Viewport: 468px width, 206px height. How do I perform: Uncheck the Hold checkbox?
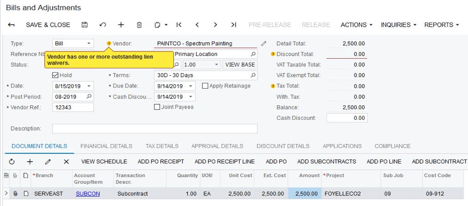(55, 75)
